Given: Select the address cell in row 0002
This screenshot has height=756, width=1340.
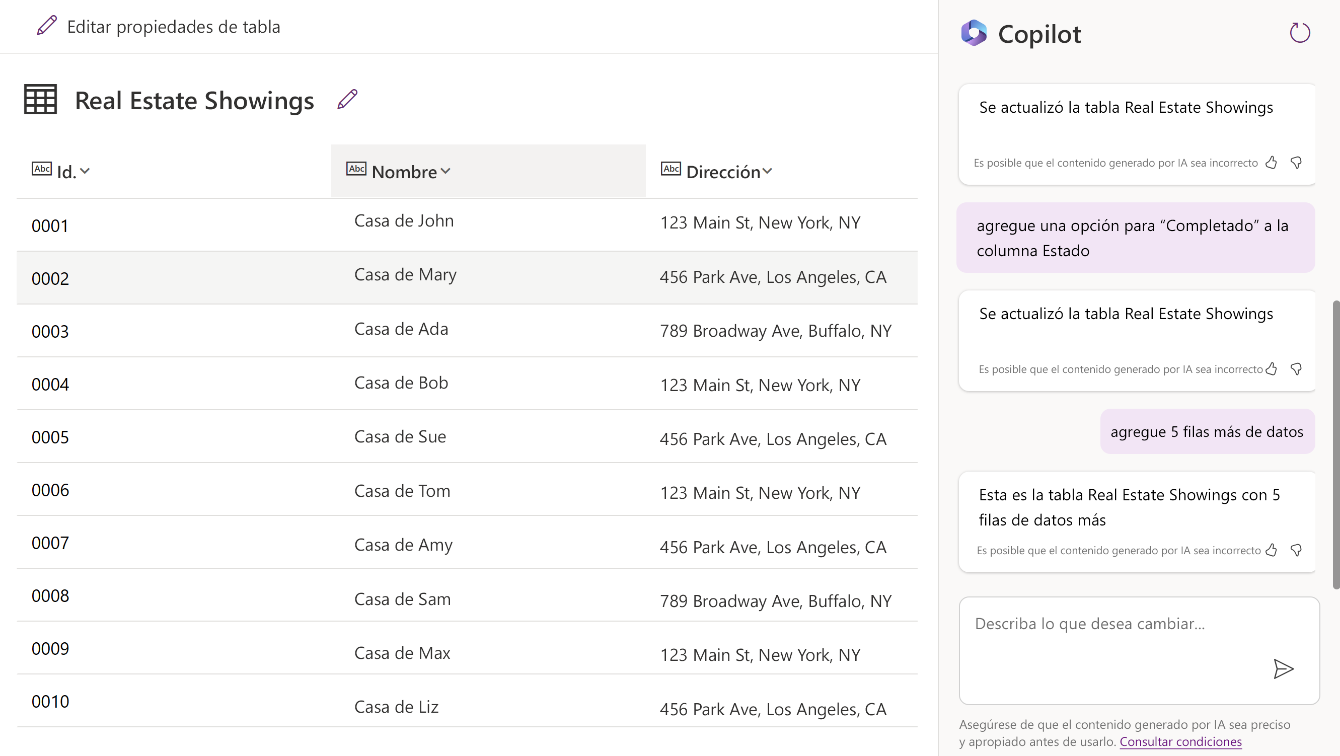Looking at the screenshot, I should (773, 277).
